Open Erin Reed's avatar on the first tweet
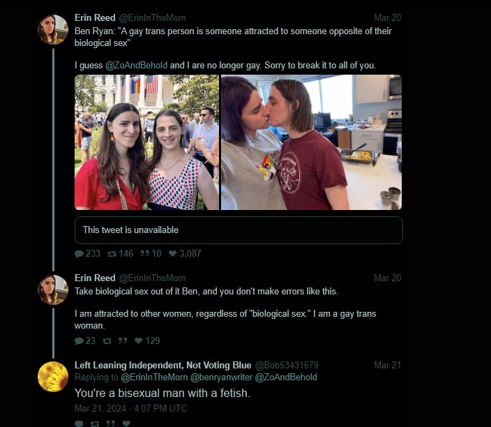 click(53, 29)
